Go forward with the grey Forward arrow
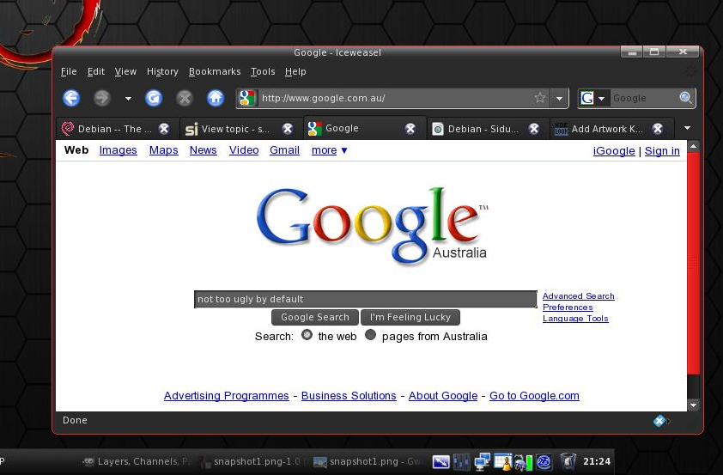This screenshot has height=475, width=723. (102, 98)
